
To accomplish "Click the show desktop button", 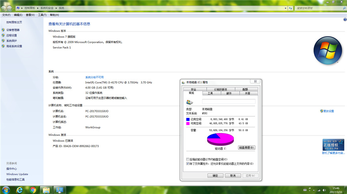I will pyautogui.click(x=345, y=190).
